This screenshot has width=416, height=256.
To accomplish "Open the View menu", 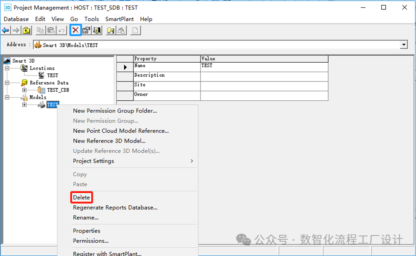I will point(58,19).
